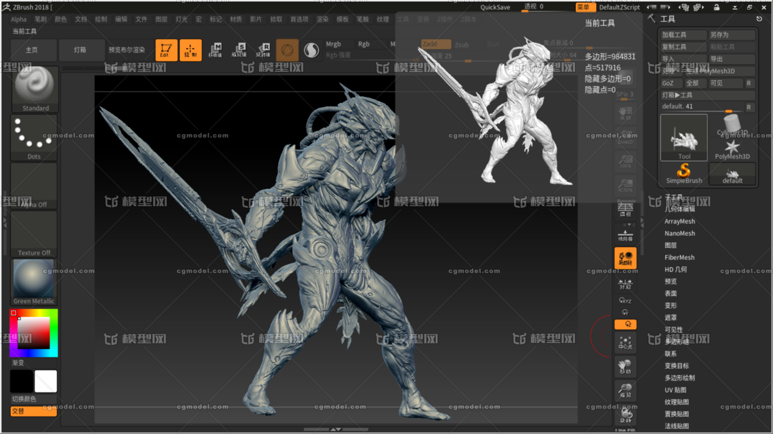Click QuickSave button
773x434 pixels.
(495, 7)
